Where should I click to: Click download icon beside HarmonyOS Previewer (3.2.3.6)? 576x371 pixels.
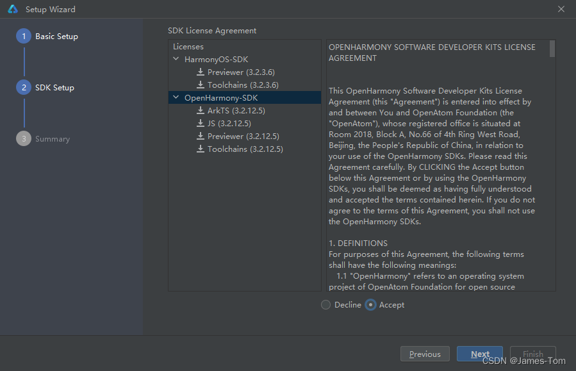click(x=200, y=72)
